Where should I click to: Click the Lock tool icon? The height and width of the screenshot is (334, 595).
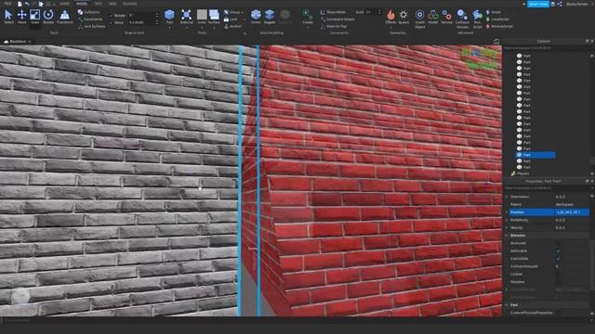click(226, 19)
